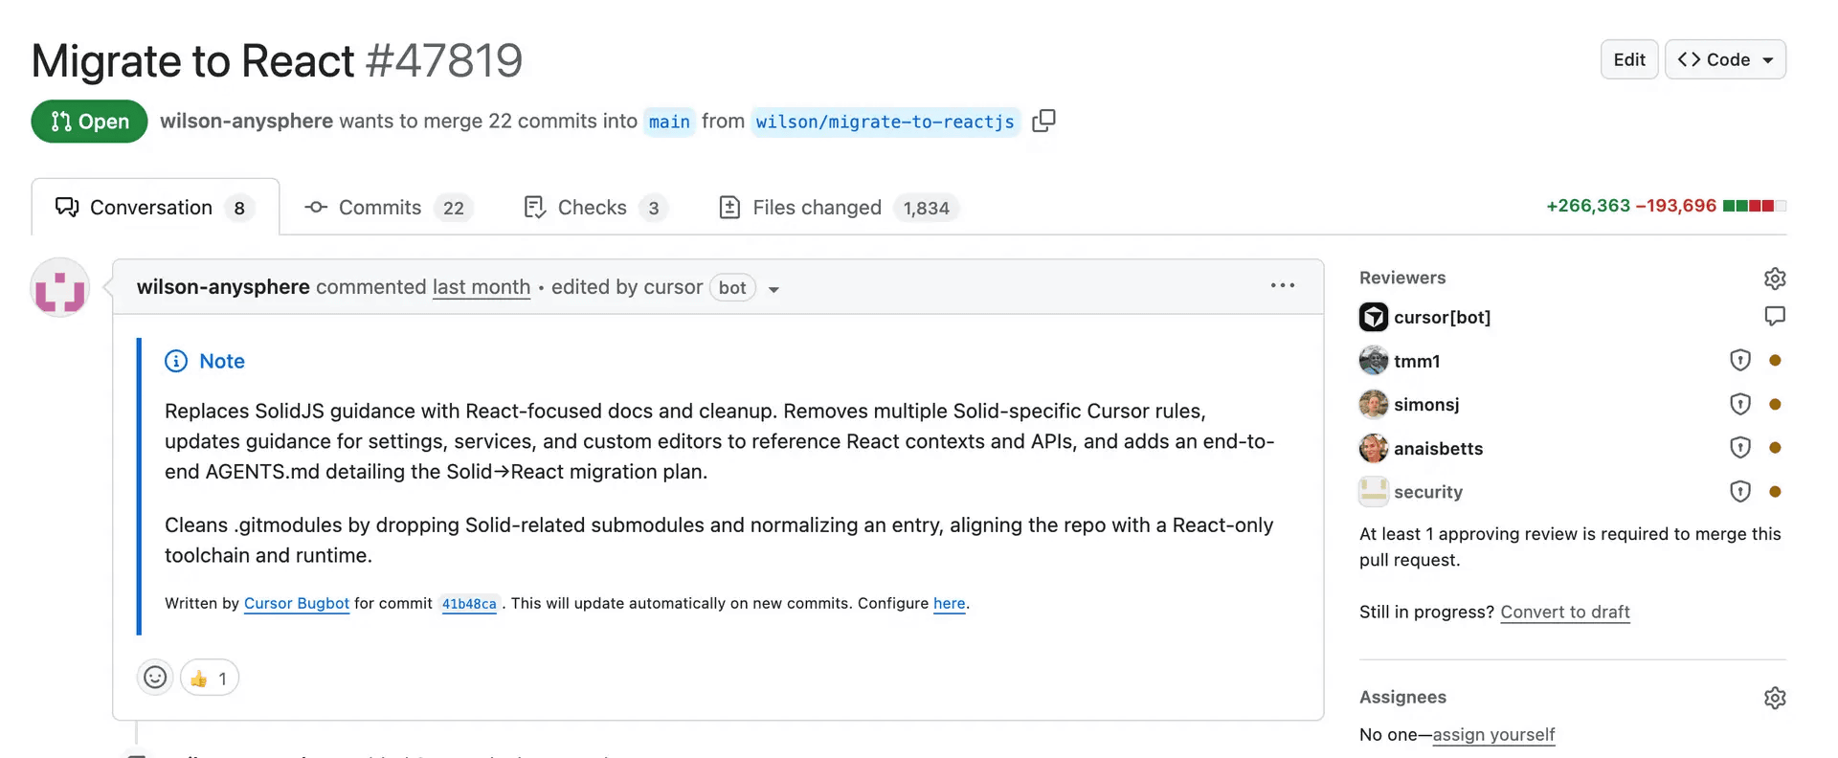The image size is (1838, 758).
Task: Open the comment's three-dot options menu
Action: pos(1282,286)
